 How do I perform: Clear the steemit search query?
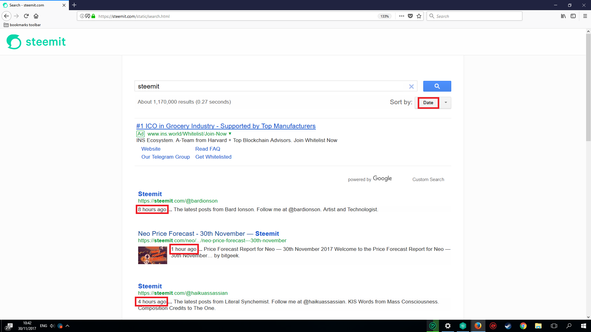[411, 87]
